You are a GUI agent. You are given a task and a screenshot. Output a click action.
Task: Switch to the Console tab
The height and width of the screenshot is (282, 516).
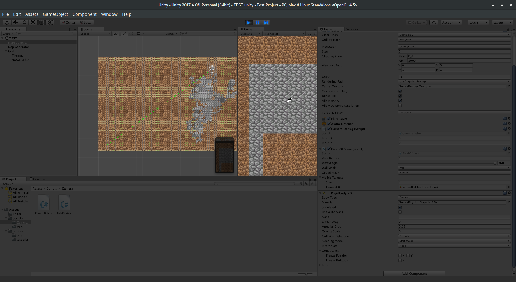pos(37,179)
